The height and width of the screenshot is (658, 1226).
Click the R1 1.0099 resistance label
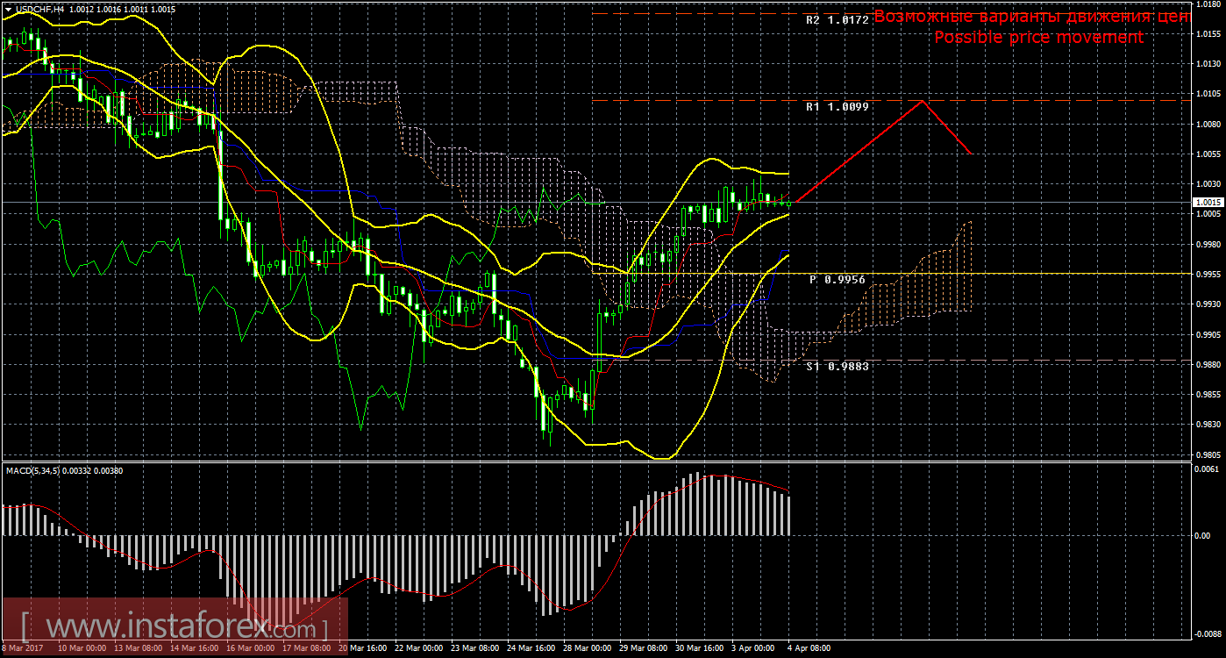pos(838,106)
